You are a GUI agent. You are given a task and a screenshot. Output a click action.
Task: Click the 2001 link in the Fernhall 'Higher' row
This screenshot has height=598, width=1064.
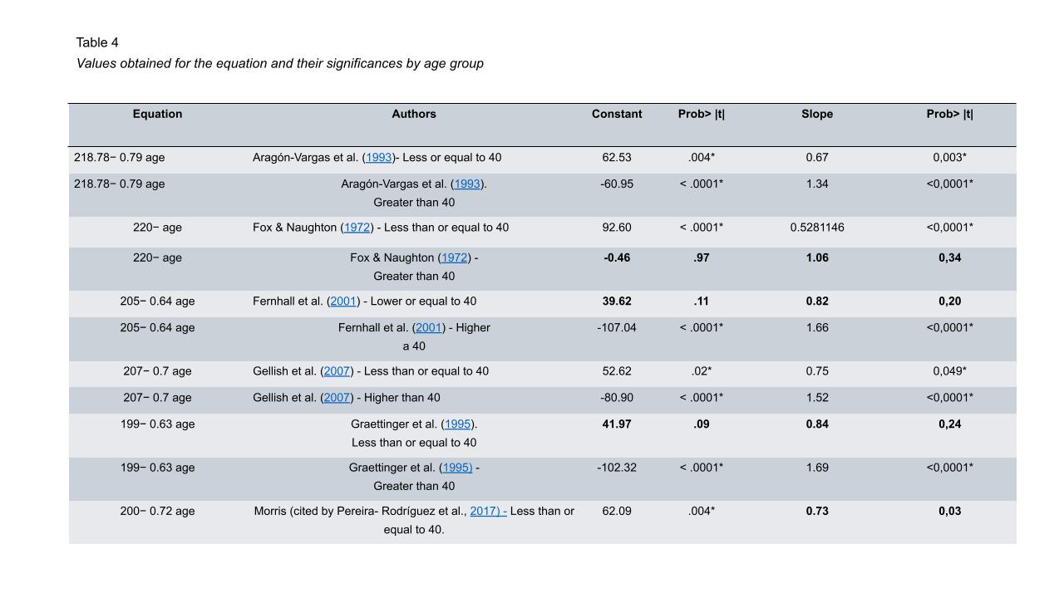(429, 328)
